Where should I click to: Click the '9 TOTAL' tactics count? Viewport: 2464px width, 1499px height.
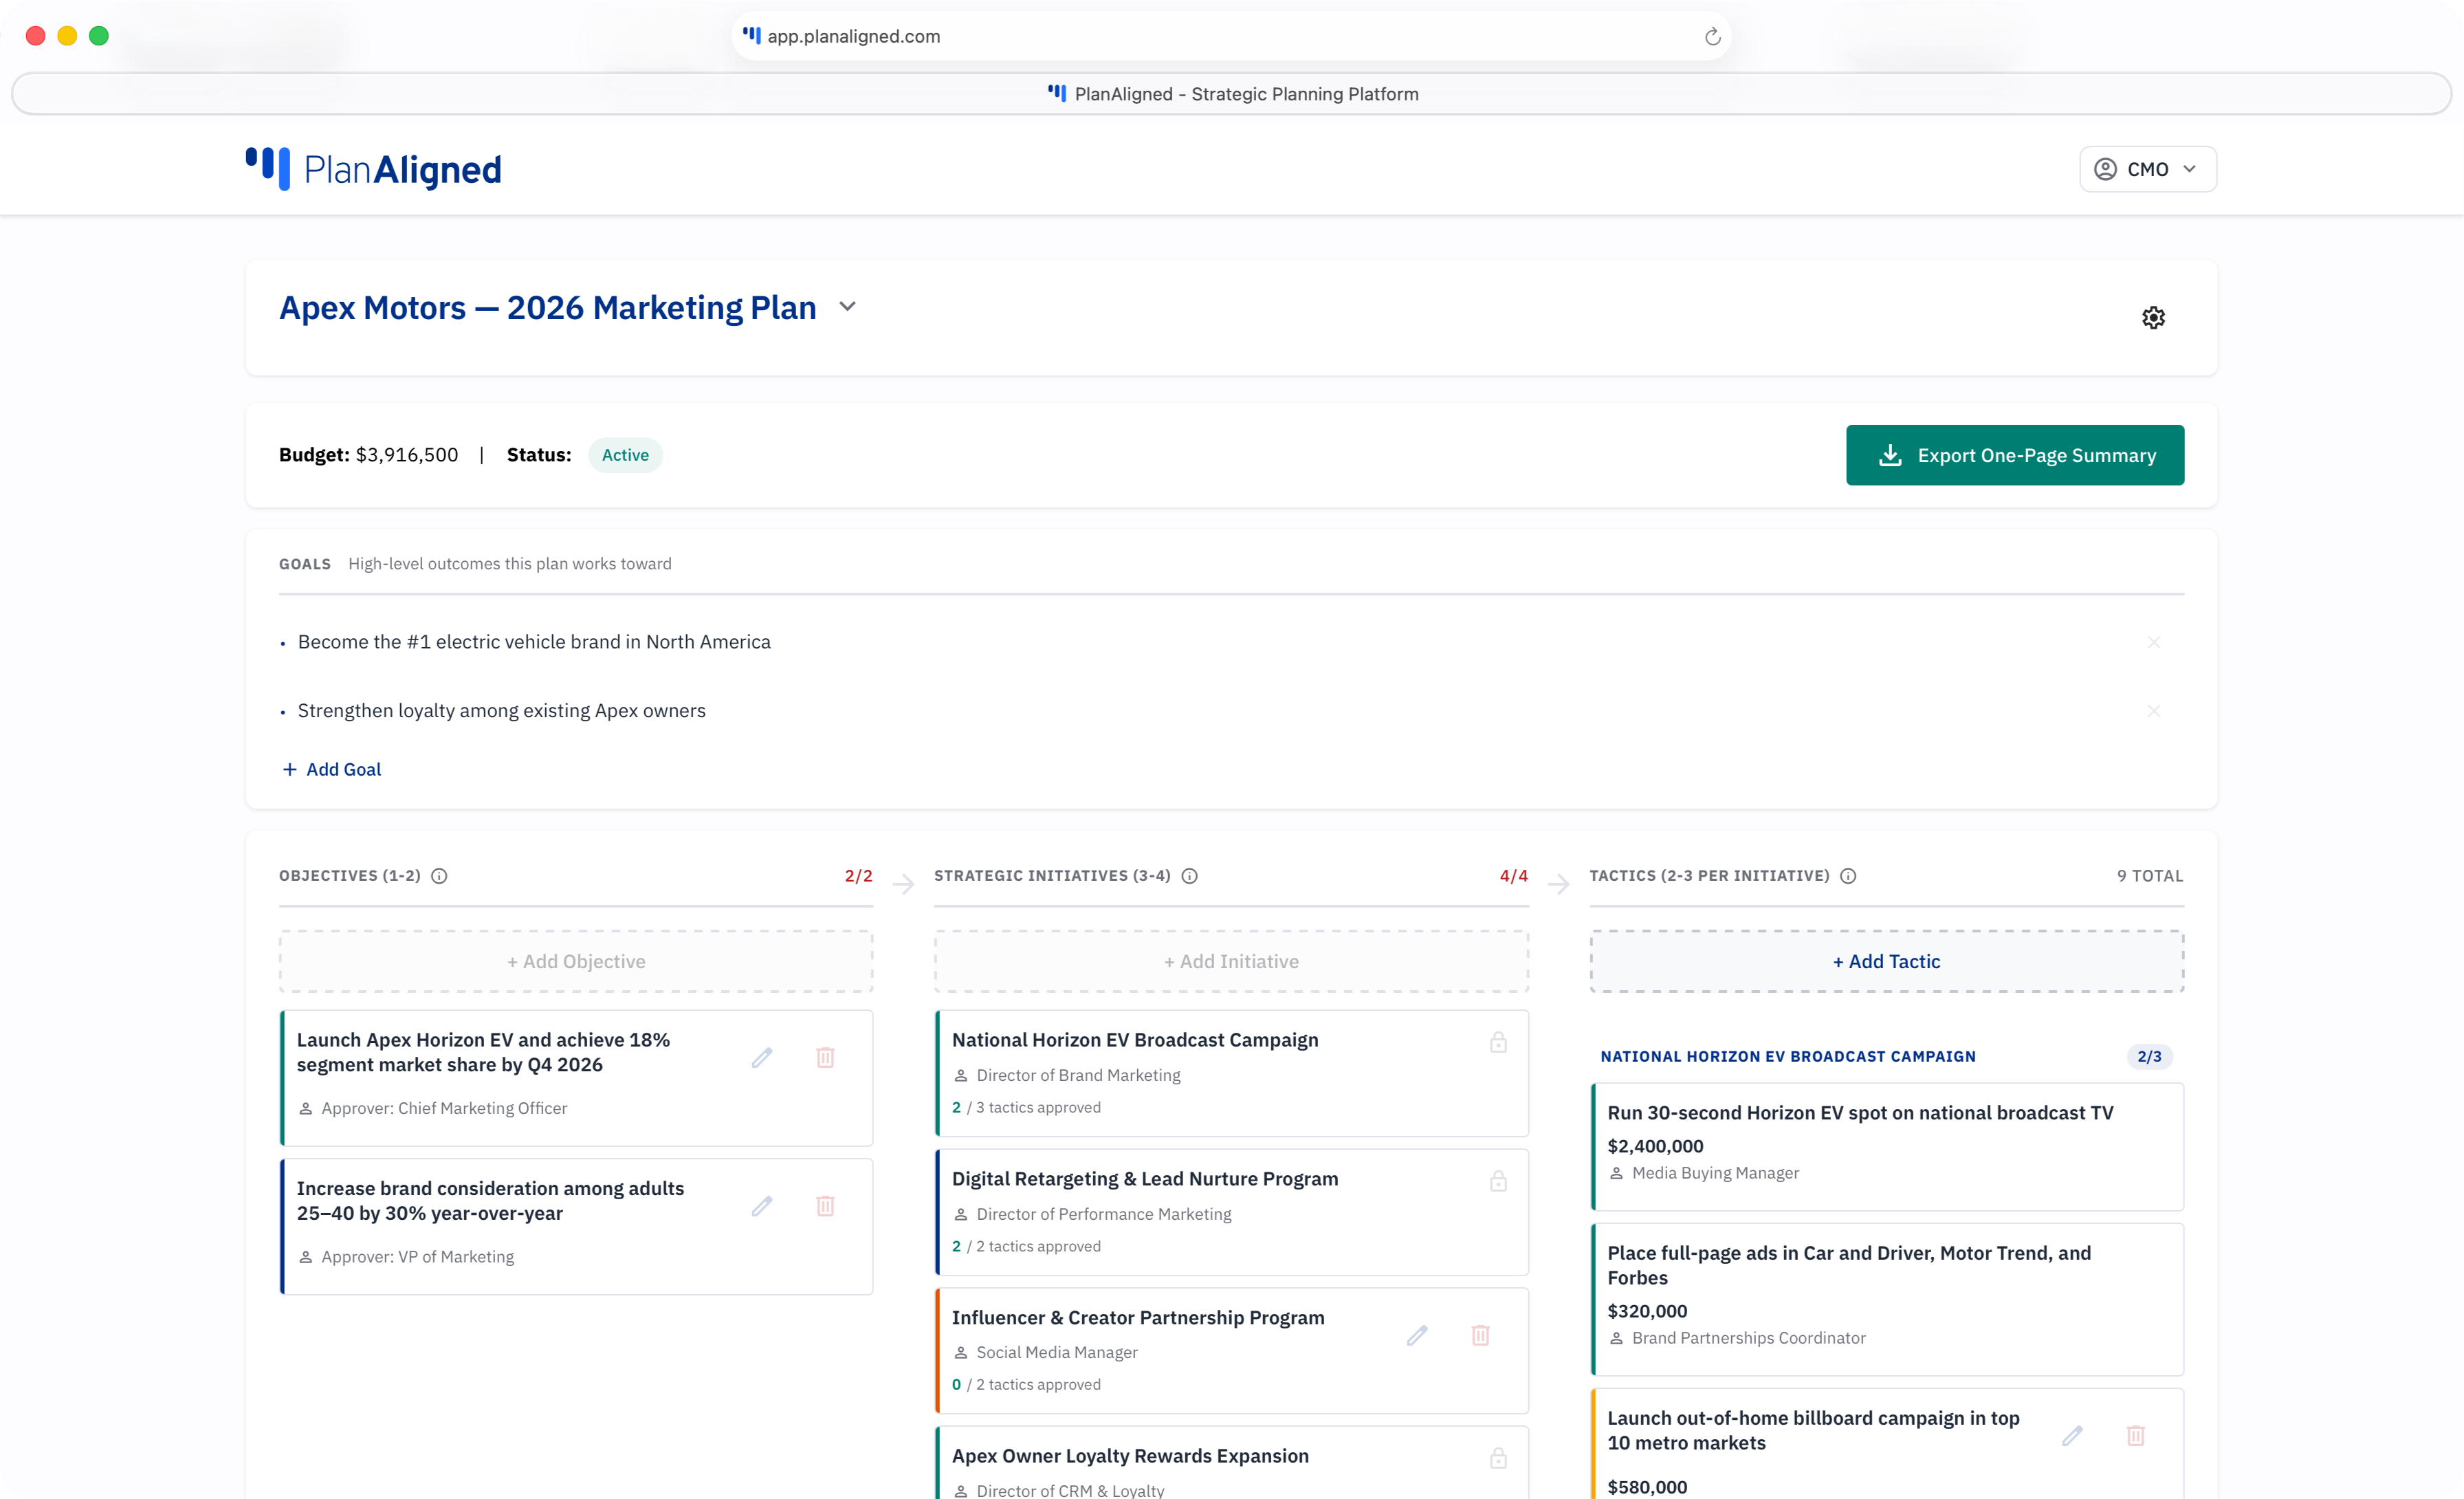pos(2149,876)
